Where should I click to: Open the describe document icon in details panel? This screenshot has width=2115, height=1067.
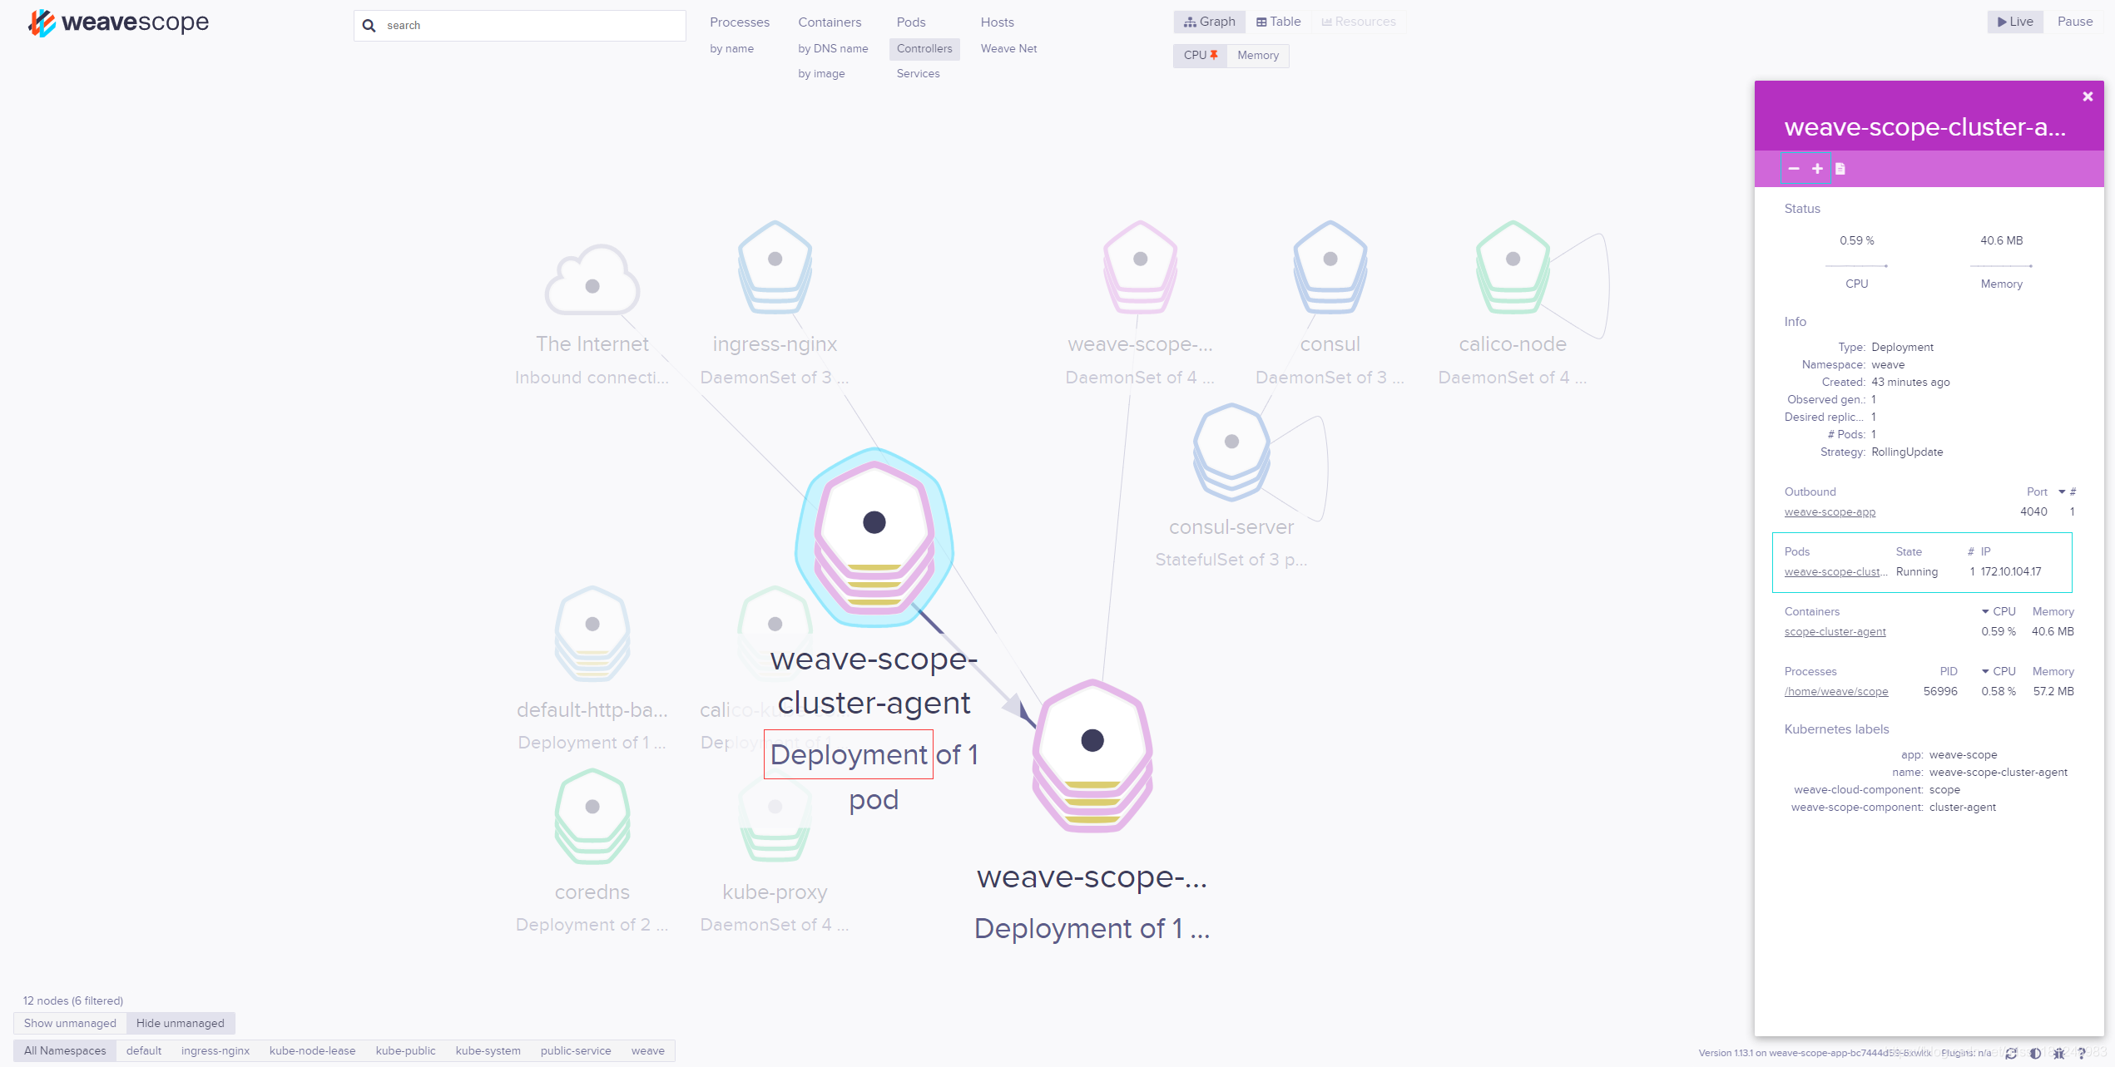pos(1840,169)
